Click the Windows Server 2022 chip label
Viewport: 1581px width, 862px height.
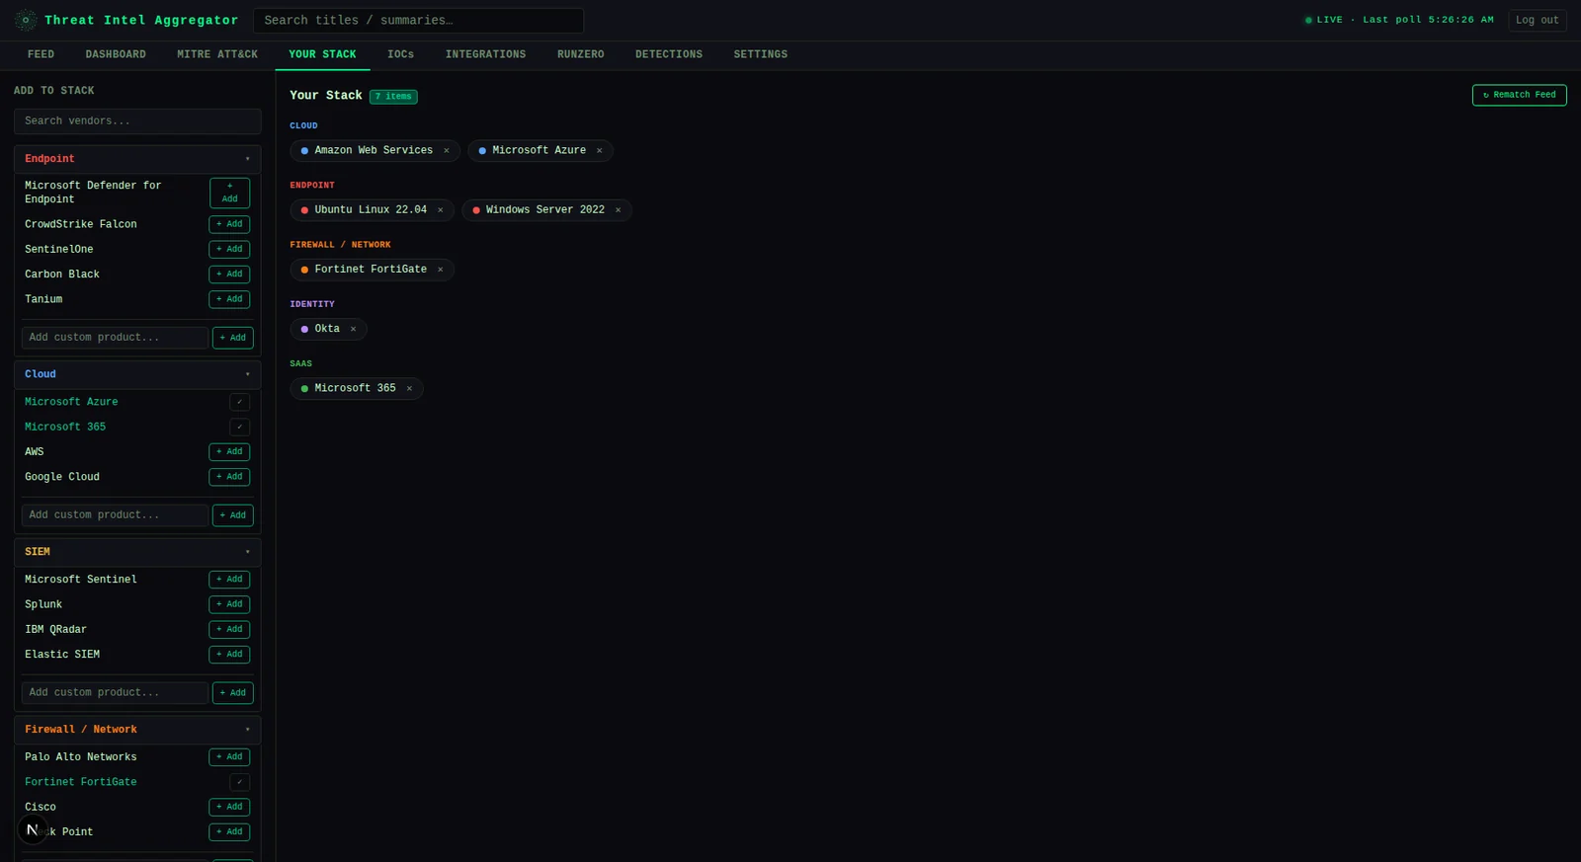pyautogui.click(x=545, y=210)
